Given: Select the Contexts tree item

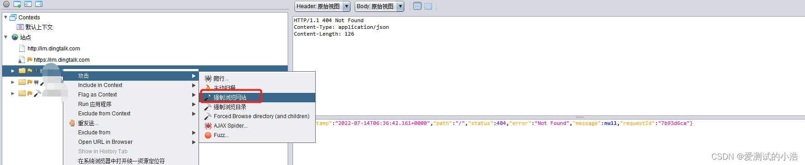Looking at the screenshot, I should click(x=29, y=18).
